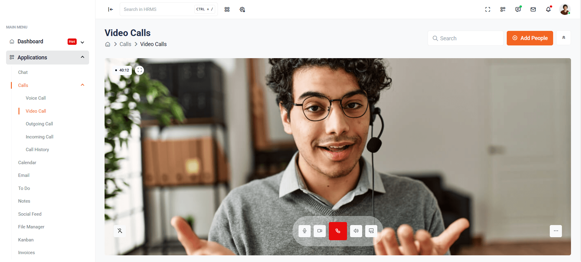Open Chat from the sidebar
Screen dimensions: 581x262
pos(23,72)
